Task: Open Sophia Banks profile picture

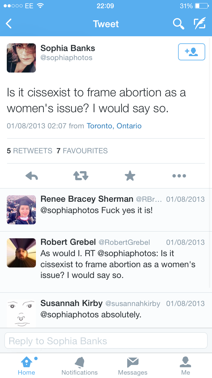Action: pos(21,58)
